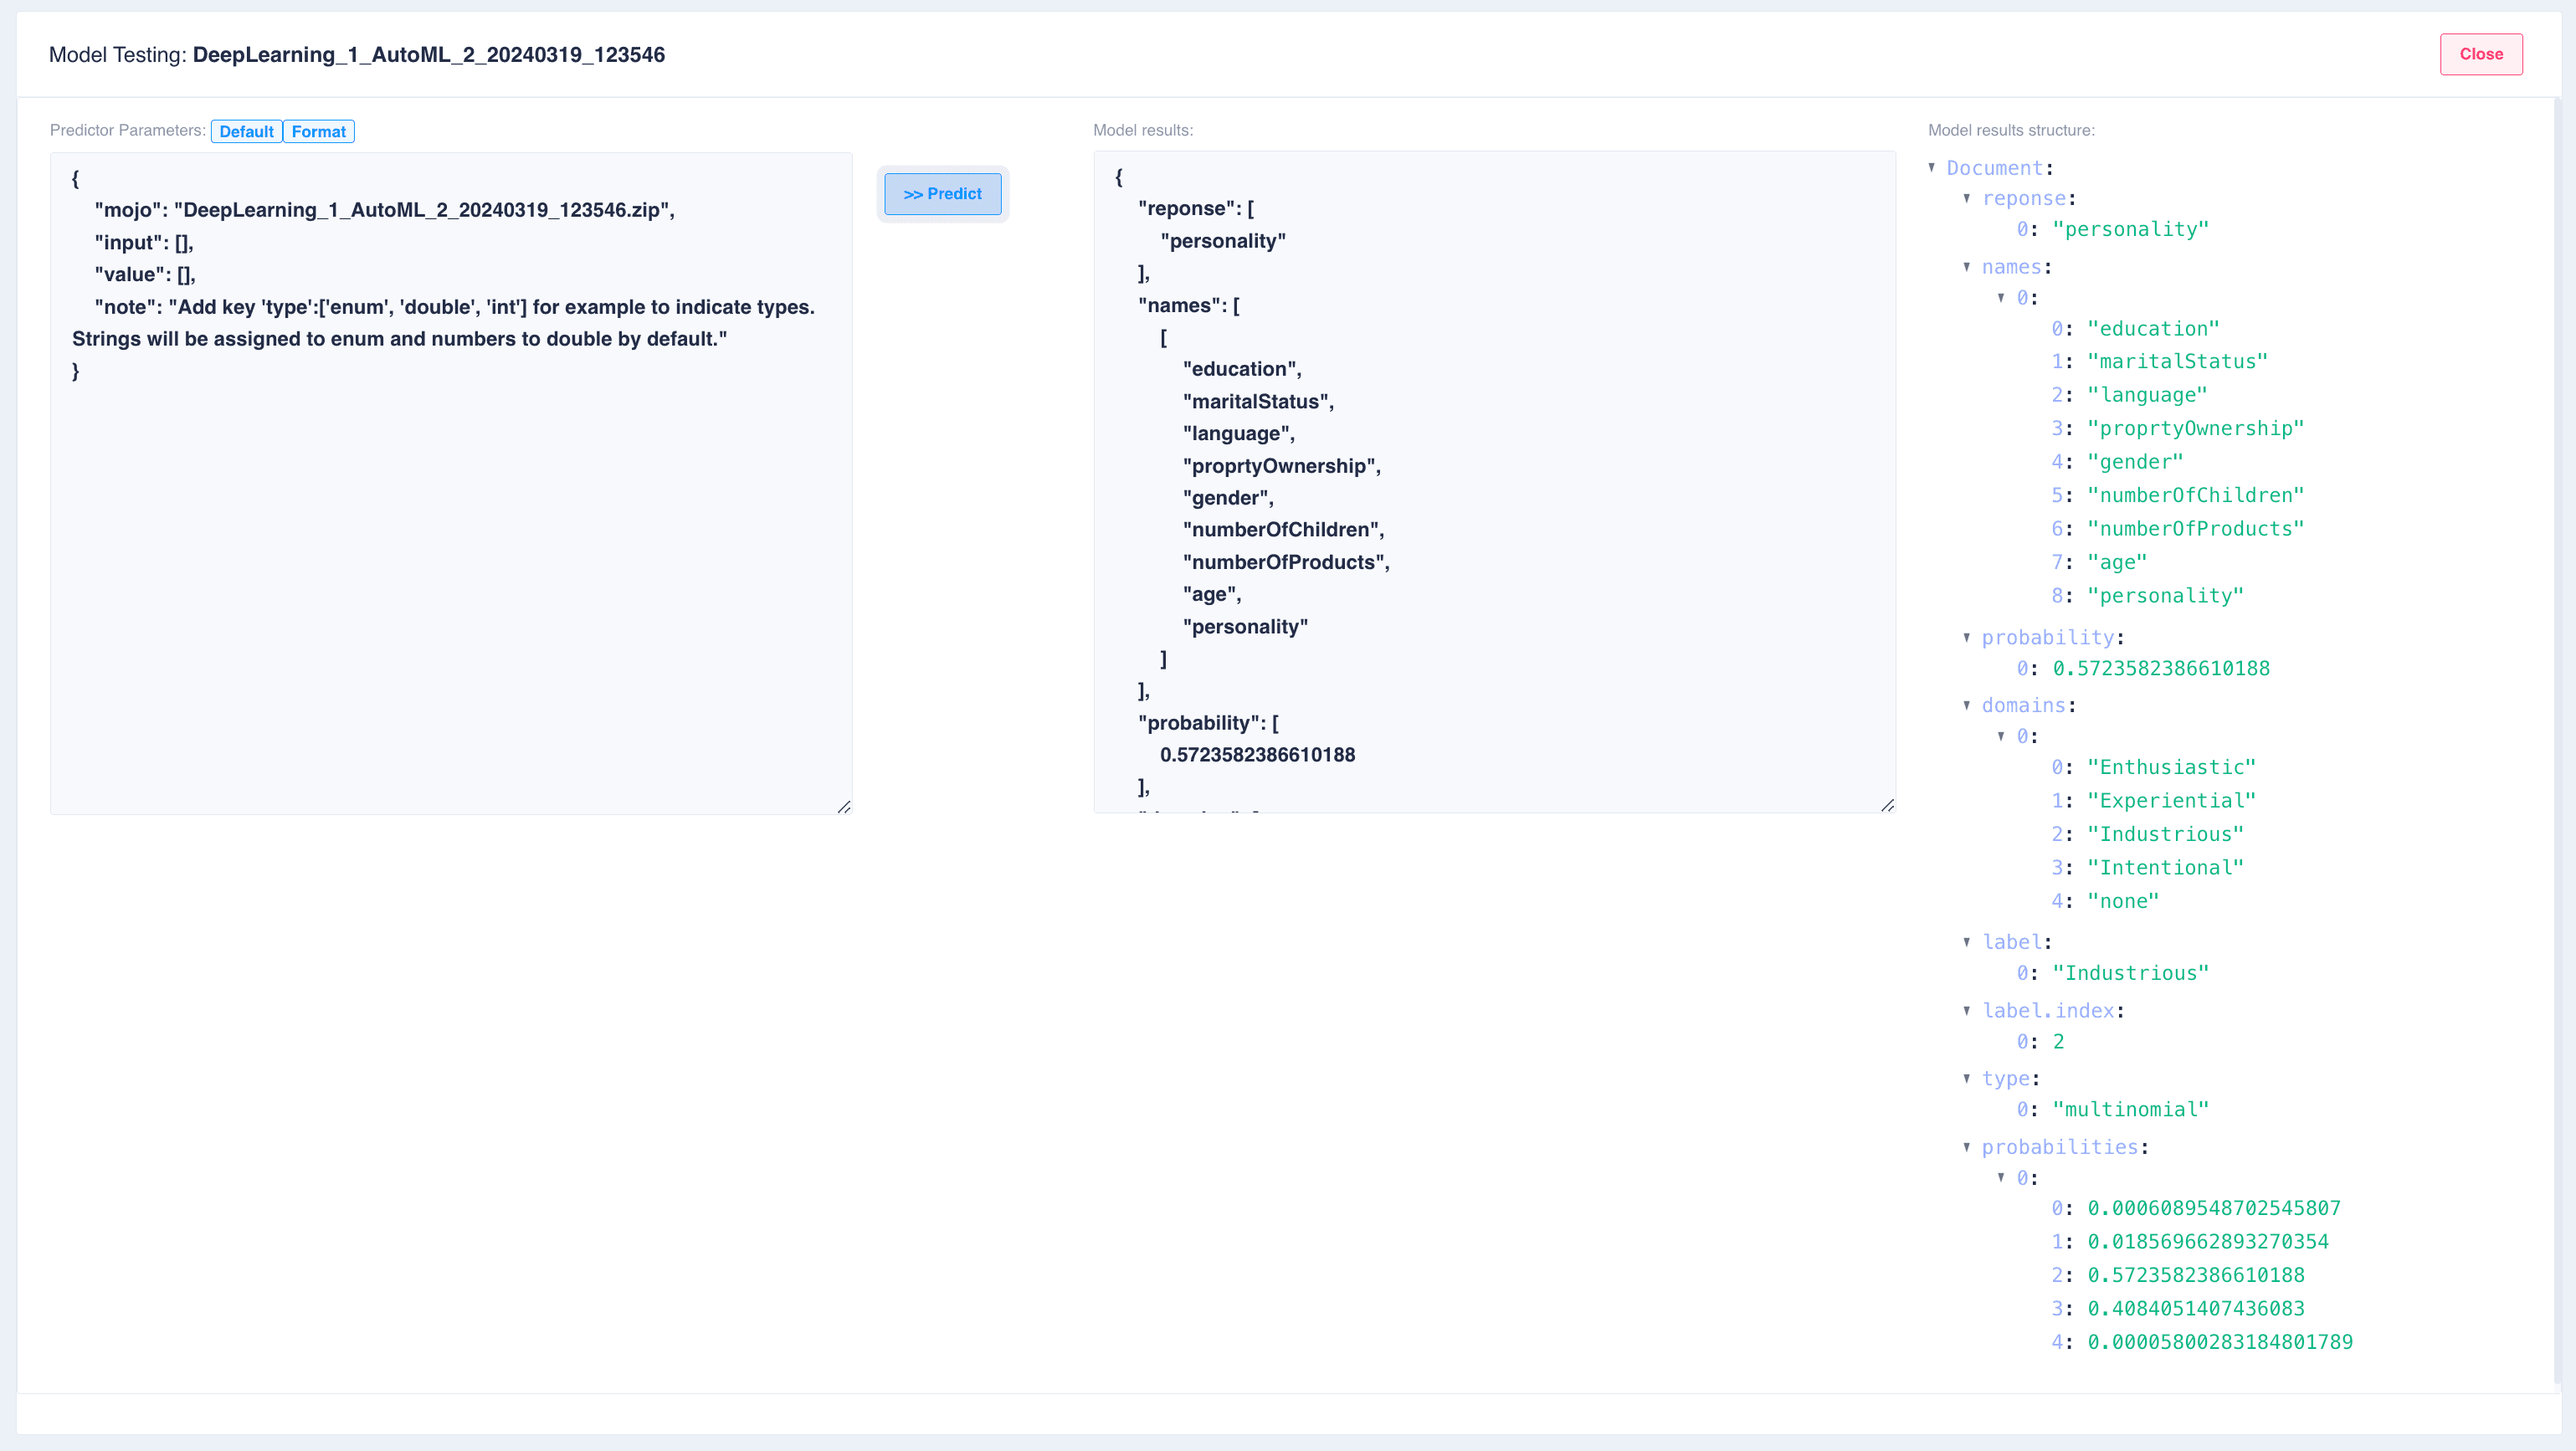Collapse index 0 under domains
Image resolution: width=2576 pixels, height=1451 pixels.
pos(2002,736)
